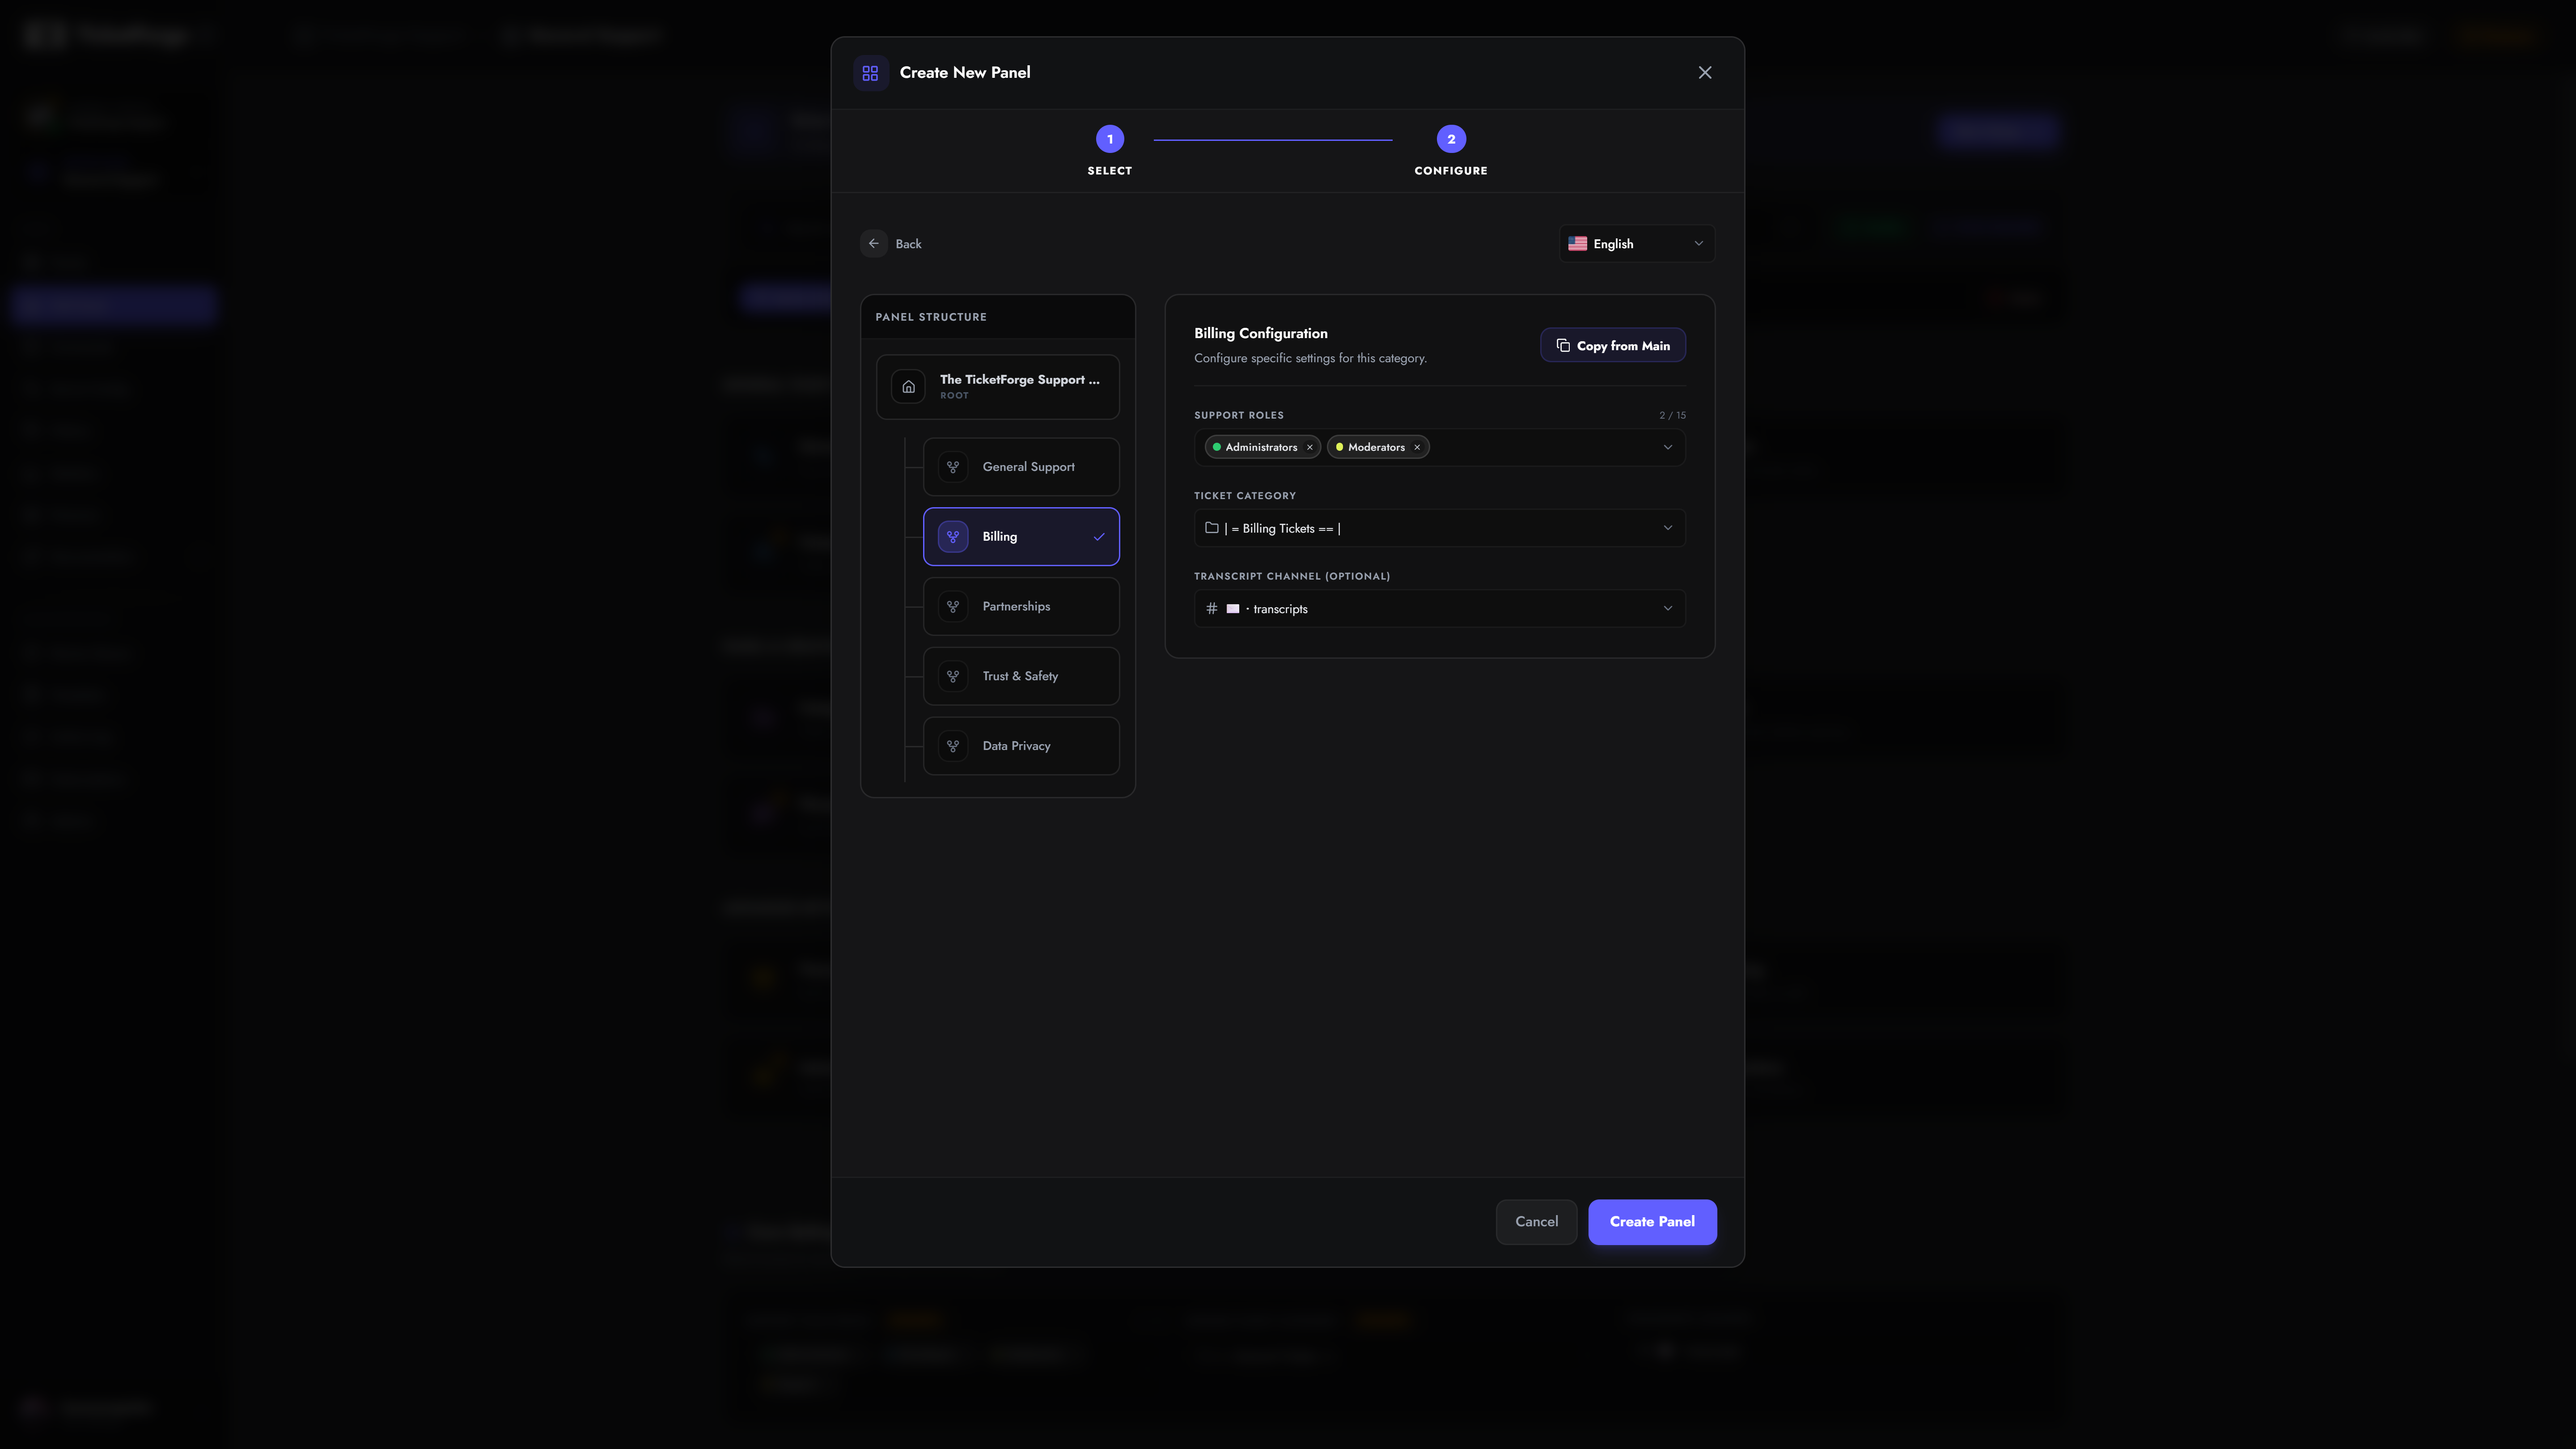
Task: Click Cancel button
Action: [1536, 1221]
